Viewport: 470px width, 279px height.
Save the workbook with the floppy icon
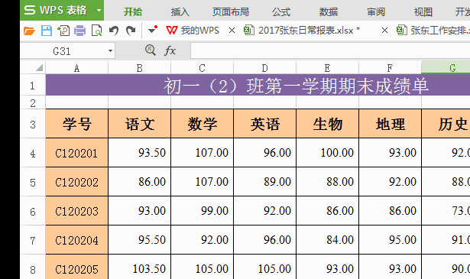47,31
